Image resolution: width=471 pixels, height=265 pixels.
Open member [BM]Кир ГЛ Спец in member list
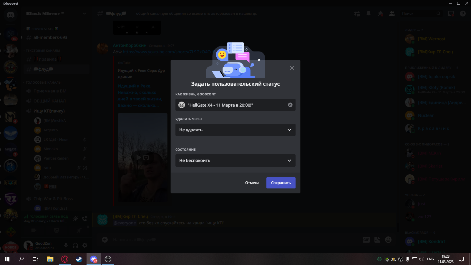point(436,52)
